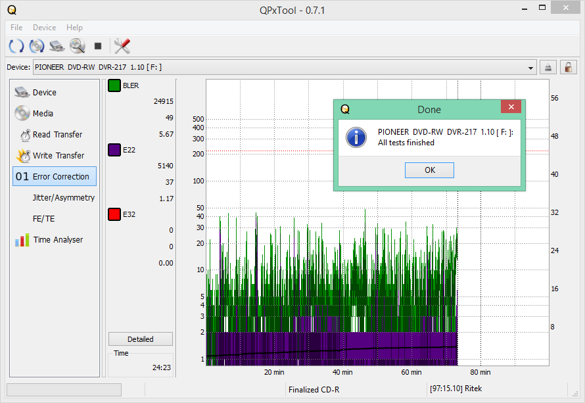This screenshot has width=585, height=403.
Task: Click the Q logo on Done dialog
Action: coord(345,109)
